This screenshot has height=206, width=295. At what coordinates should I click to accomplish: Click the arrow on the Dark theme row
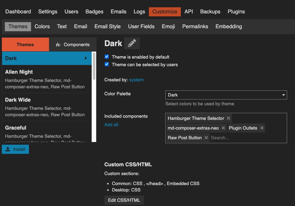point(86,58)
